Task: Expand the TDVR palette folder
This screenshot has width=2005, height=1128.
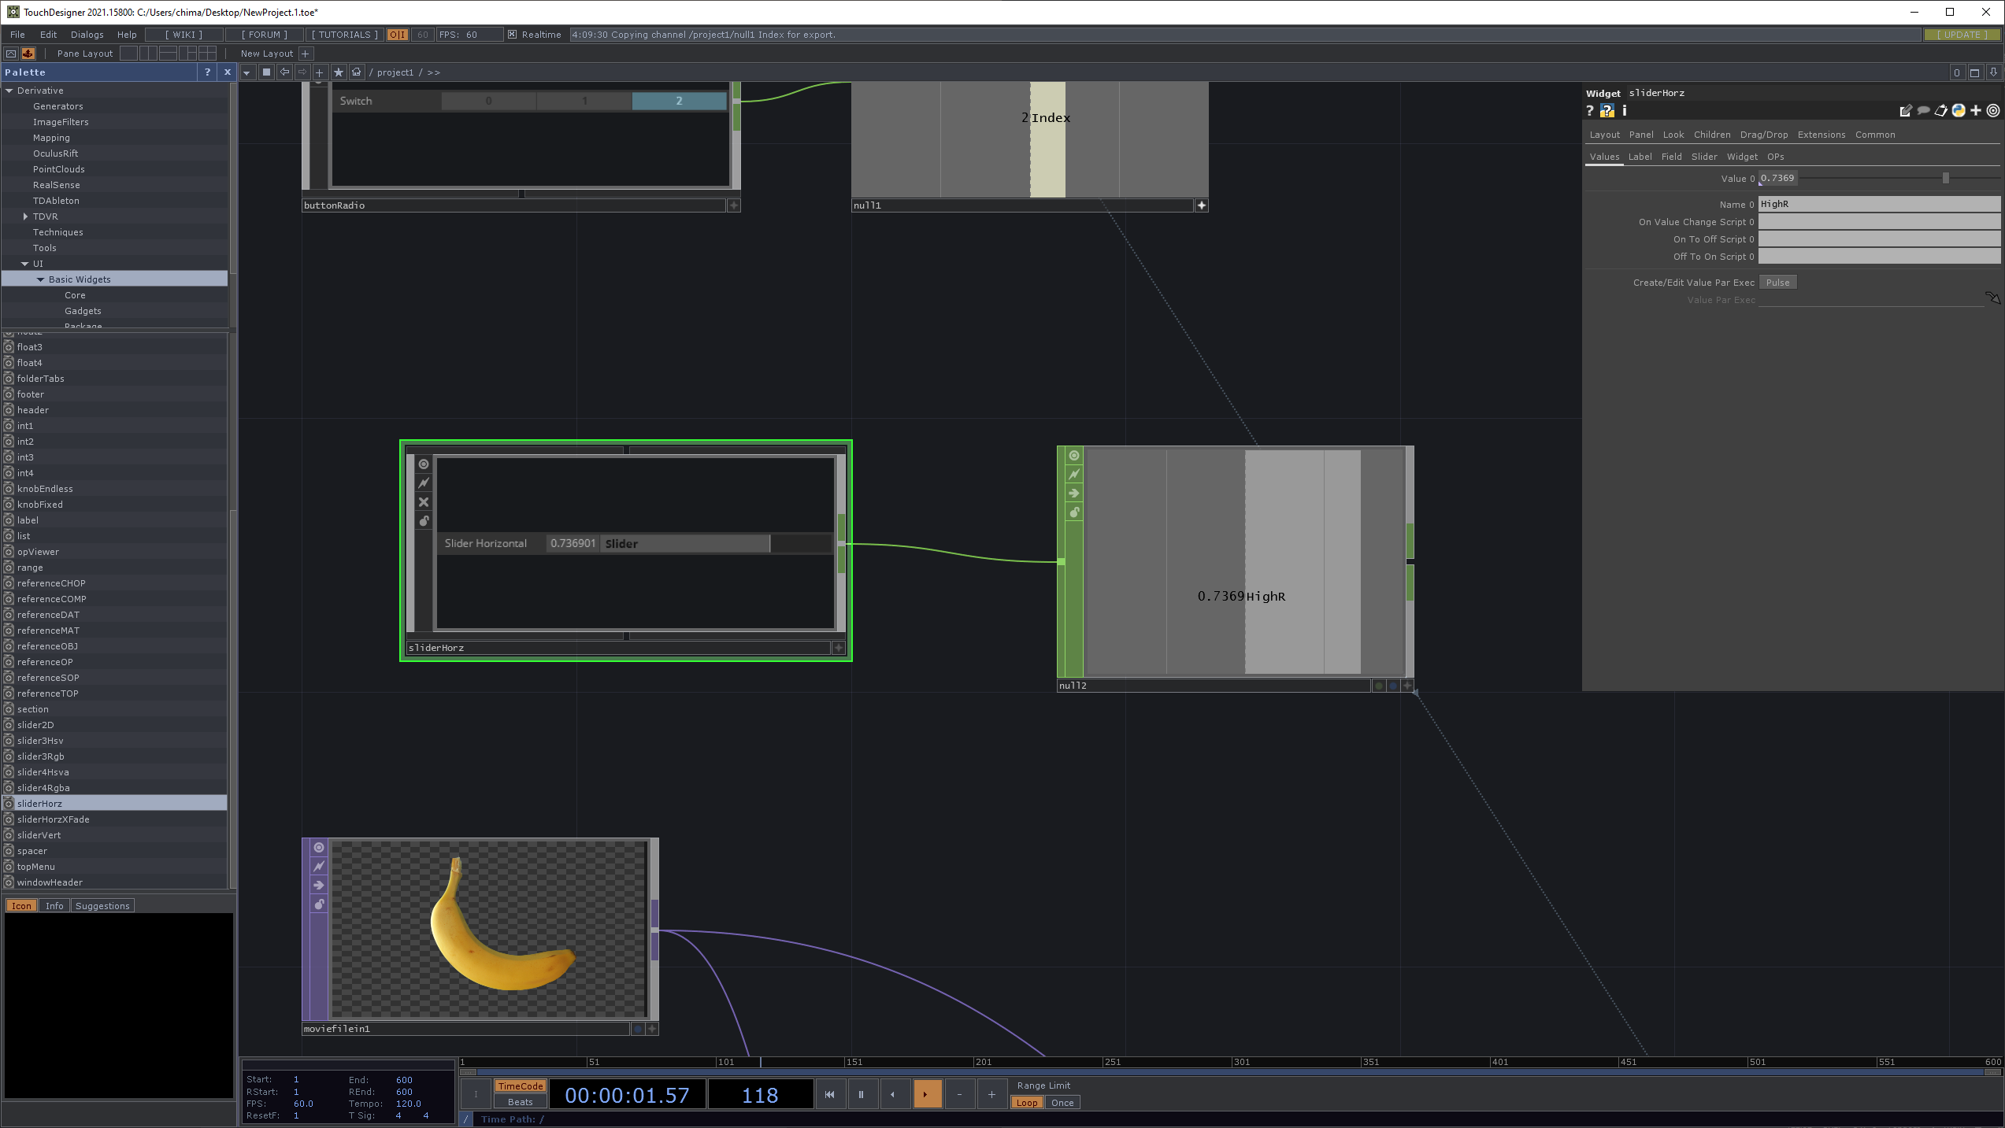Action: [25, 216]
